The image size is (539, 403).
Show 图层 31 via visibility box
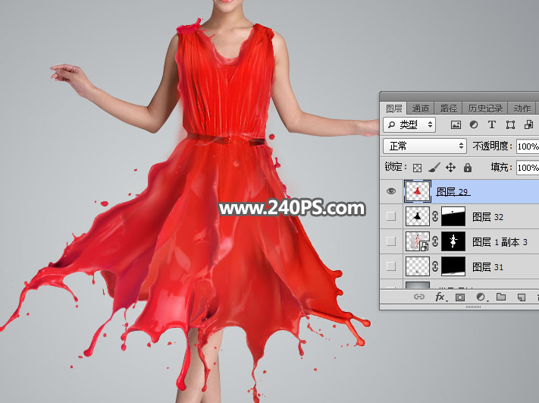pyautogui.click(x=391, y=266)
